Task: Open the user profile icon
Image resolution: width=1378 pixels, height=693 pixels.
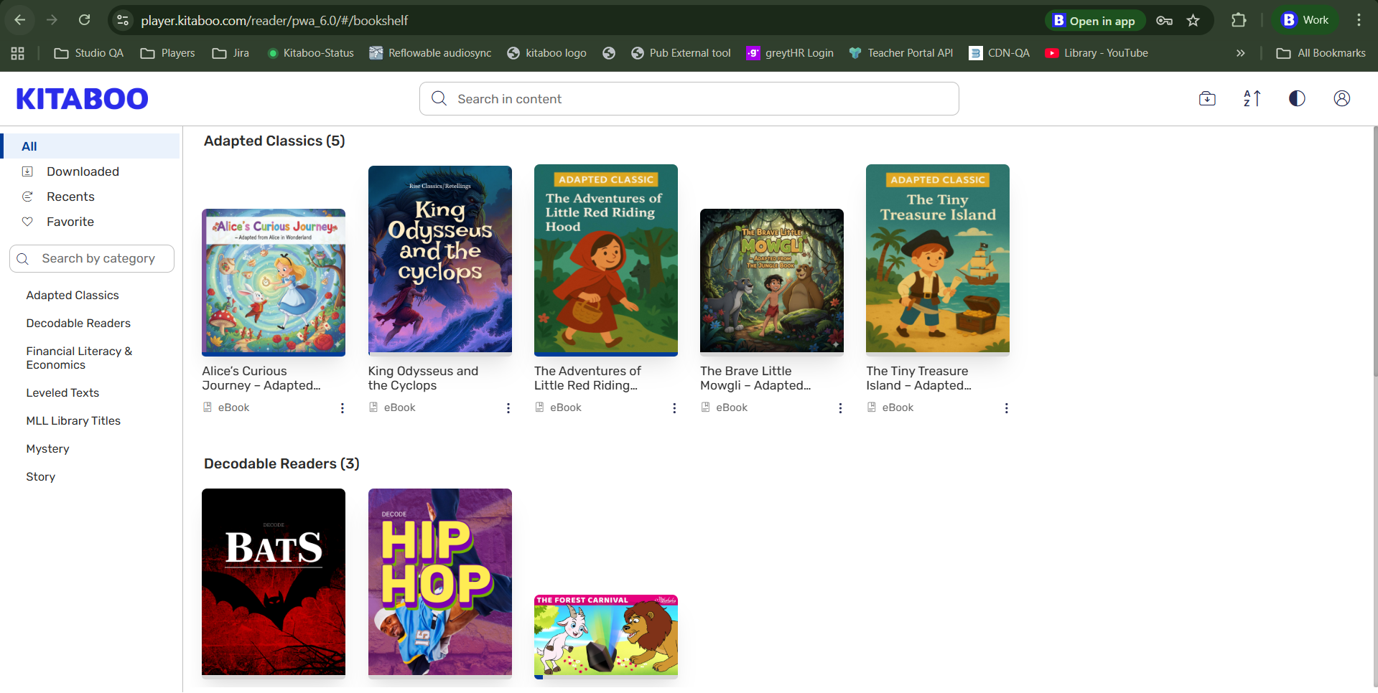Action: (1341, 99)
